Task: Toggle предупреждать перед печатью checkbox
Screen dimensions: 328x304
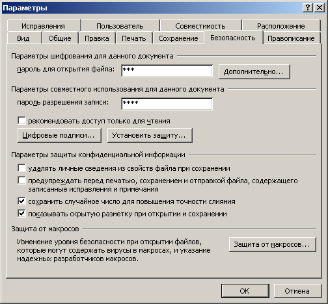Action: [x=21, y=181]
